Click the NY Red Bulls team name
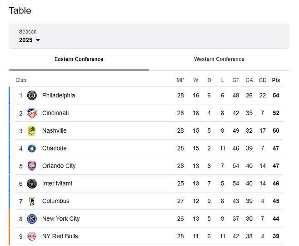 point(60,236)
